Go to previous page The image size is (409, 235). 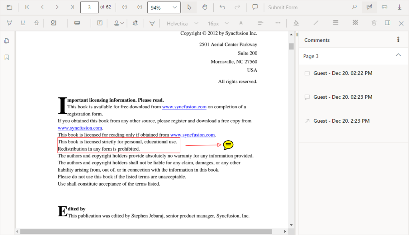(x=42, y=7)
